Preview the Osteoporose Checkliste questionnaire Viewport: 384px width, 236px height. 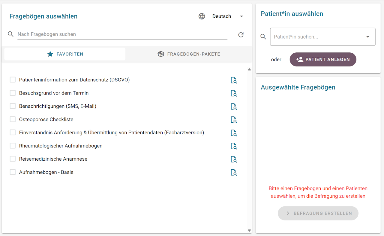tap(234, 120)
